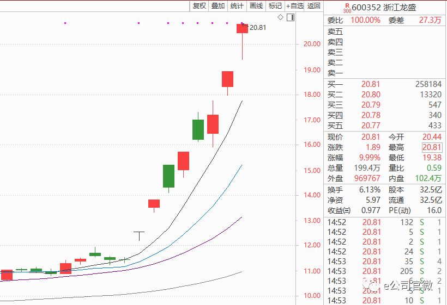Viewport: 447px width, 305px height.
Task: Click the 收益 value 0.977
Action: [371, 210]
